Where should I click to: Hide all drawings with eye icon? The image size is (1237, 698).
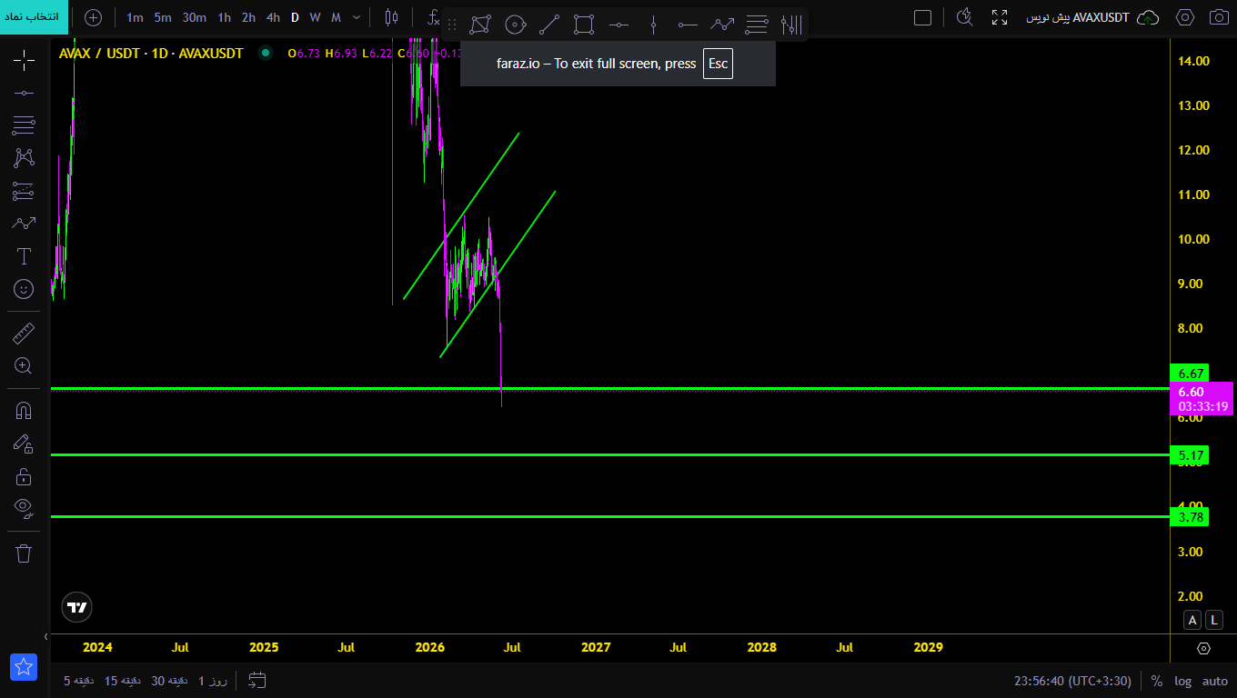(24, 507)
